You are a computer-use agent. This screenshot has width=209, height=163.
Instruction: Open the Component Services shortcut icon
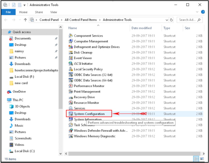tap(71, 36)
